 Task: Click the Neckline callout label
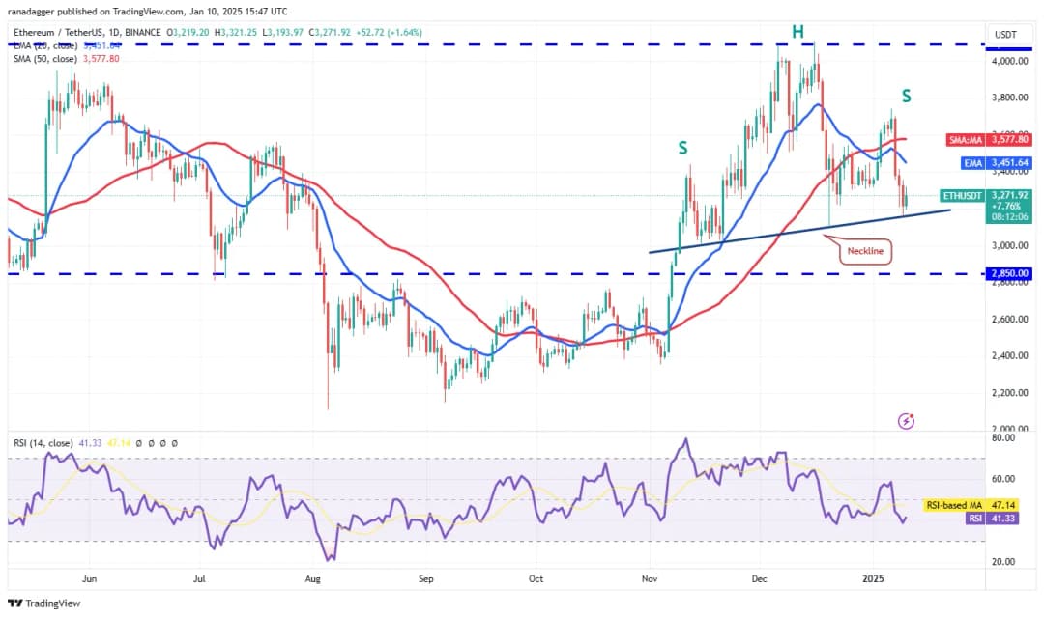(x=864, y=251)
